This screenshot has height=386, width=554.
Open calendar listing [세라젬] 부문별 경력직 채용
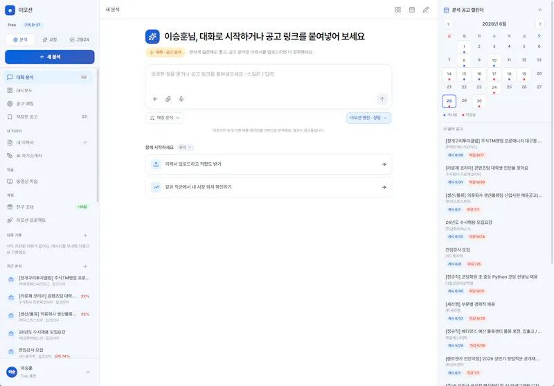click(494, 311)
